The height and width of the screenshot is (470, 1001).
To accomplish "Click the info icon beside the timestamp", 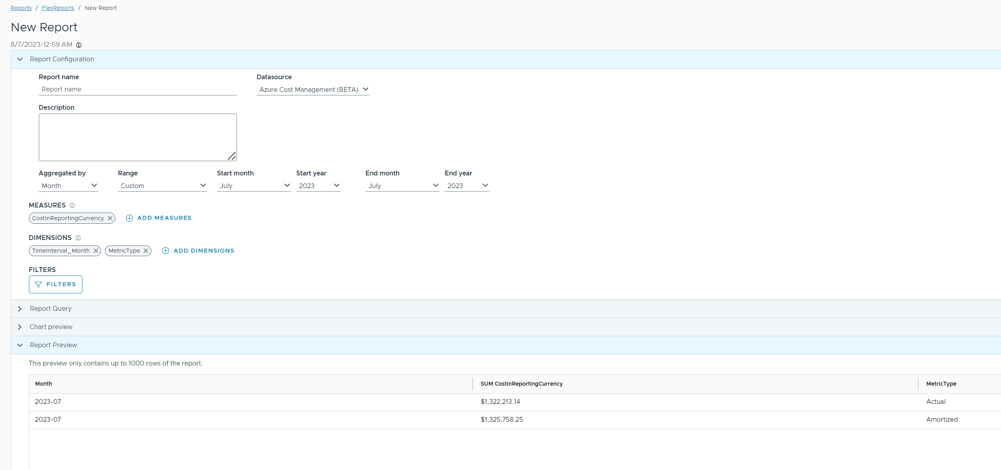I will coord(79,45).
